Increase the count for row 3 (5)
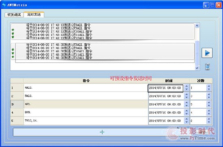 (209, 102)
